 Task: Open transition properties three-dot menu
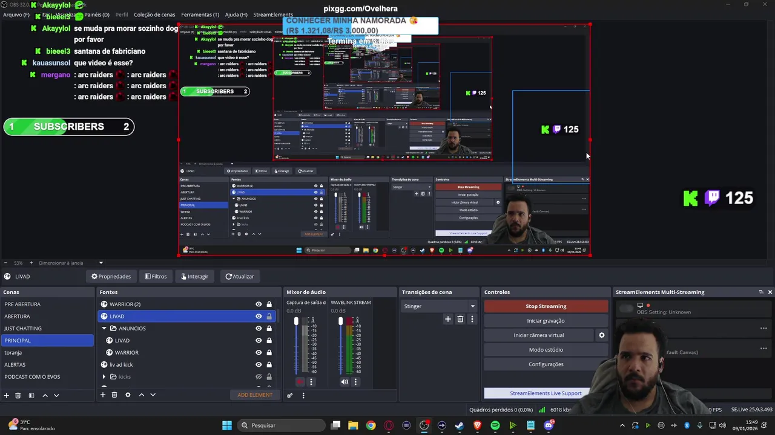click(472, 319)
